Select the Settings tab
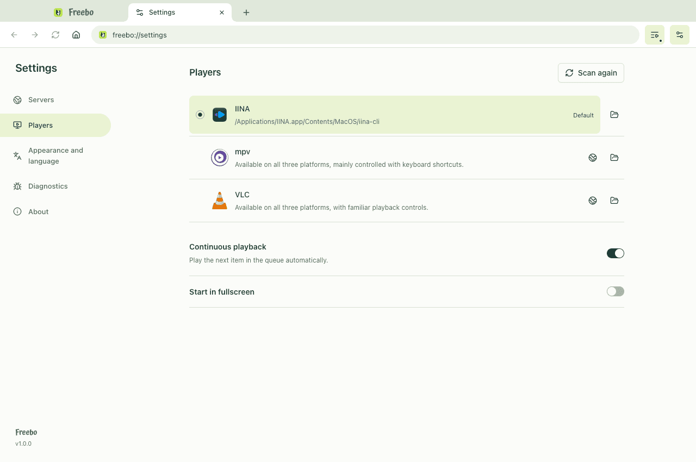Image resolution: width=696 pixels, height=462 pixels. (180, 13)
